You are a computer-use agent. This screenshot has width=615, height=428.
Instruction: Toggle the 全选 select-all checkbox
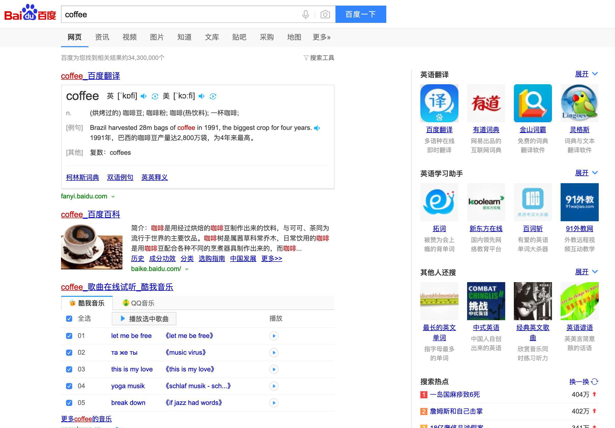point(69,319)
